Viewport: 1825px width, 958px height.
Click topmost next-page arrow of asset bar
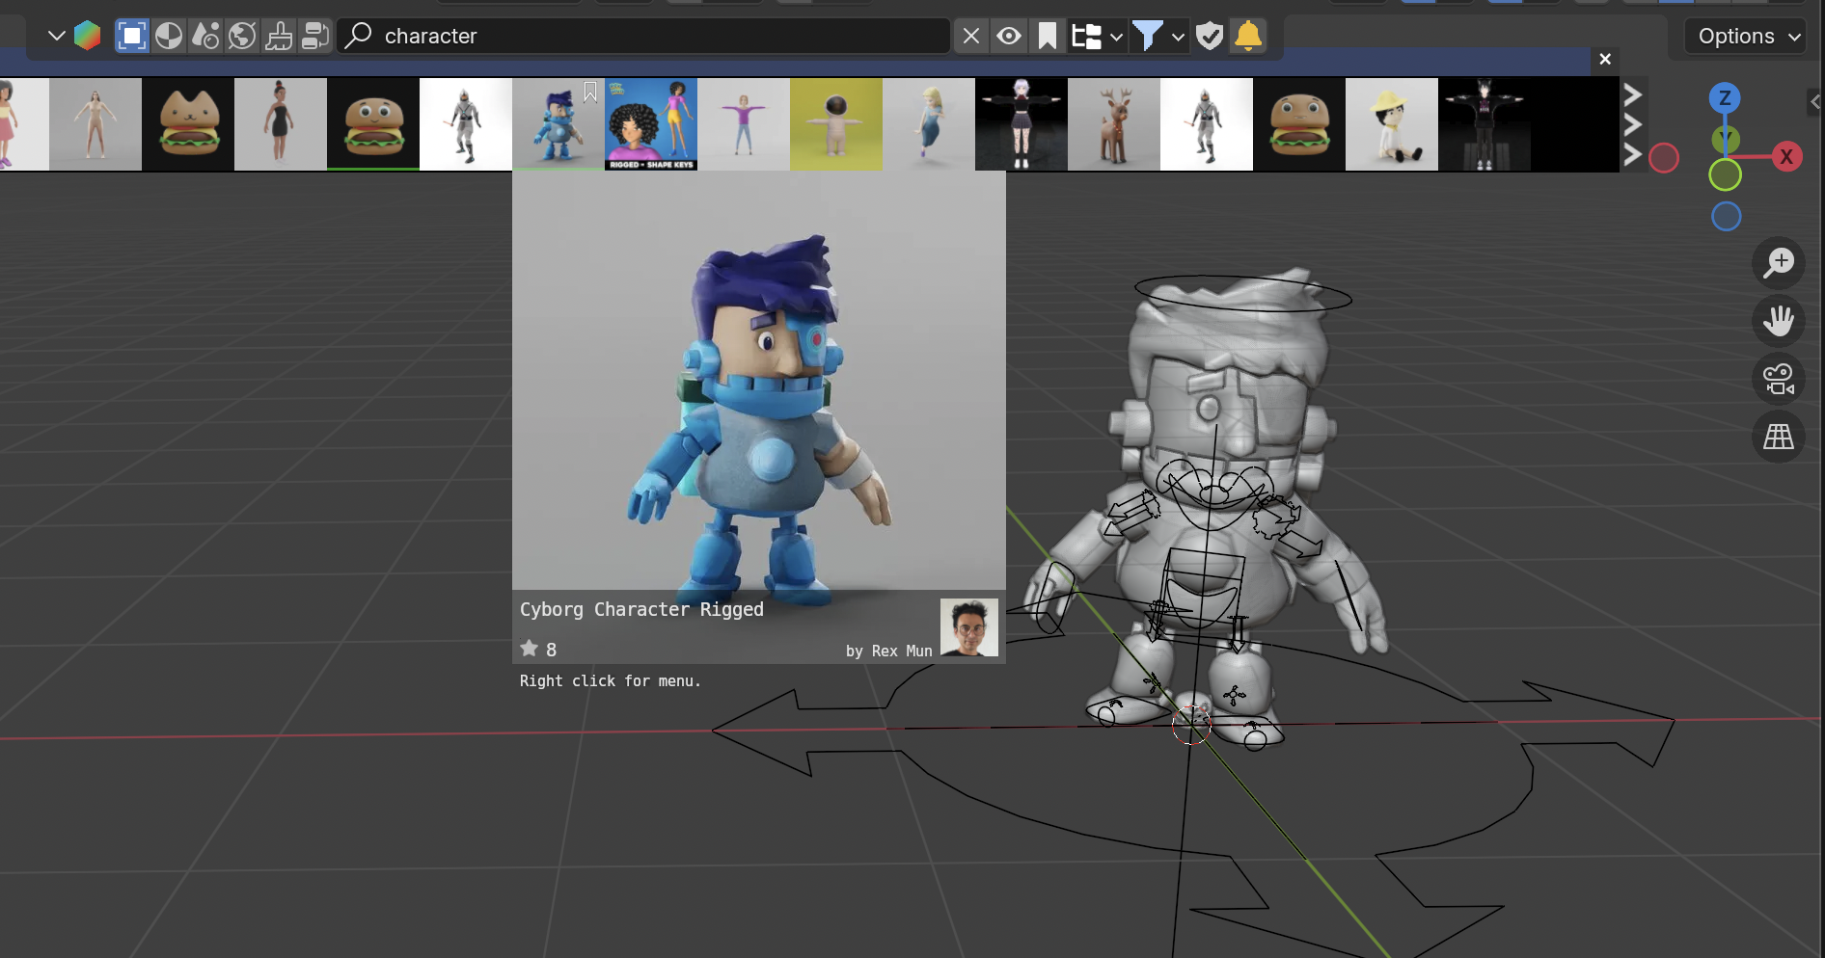tap(1632, 94)
